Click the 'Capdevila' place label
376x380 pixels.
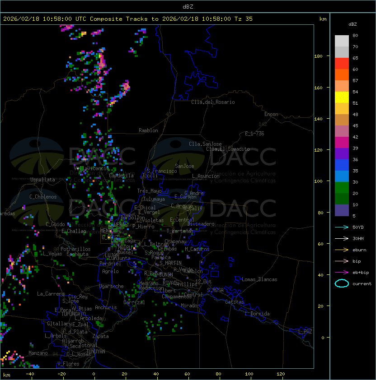[121, 176]
